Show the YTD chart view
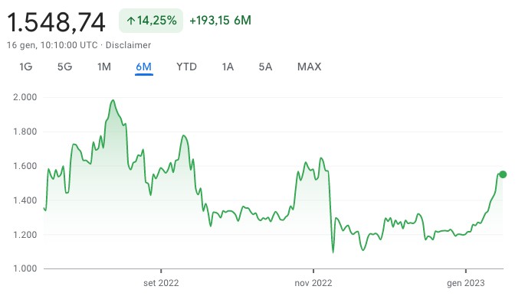 point(186,67)
